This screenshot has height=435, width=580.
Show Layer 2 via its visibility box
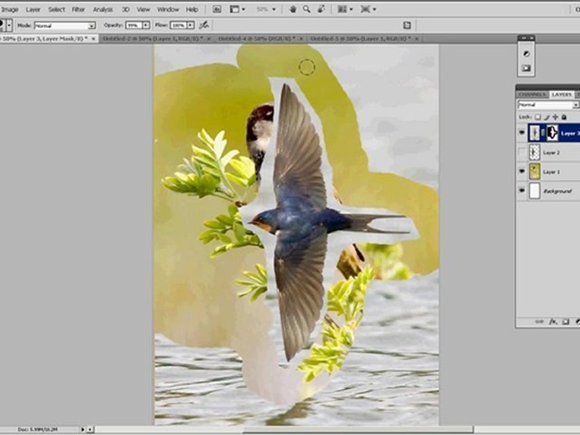(522, 152)
